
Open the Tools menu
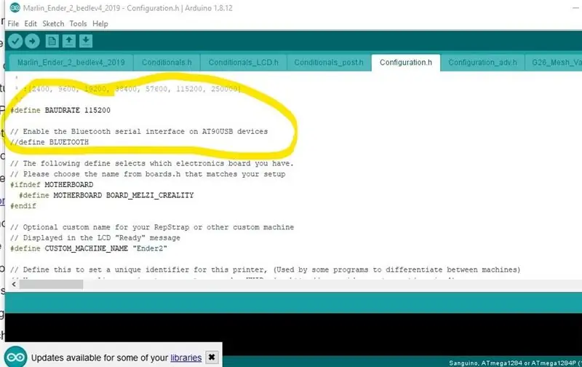pyautogui.click(x=78, y=24)
